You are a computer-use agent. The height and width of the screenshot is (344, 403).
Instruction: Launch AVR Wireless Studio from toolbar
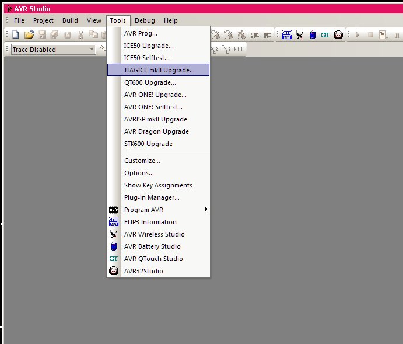300,34
